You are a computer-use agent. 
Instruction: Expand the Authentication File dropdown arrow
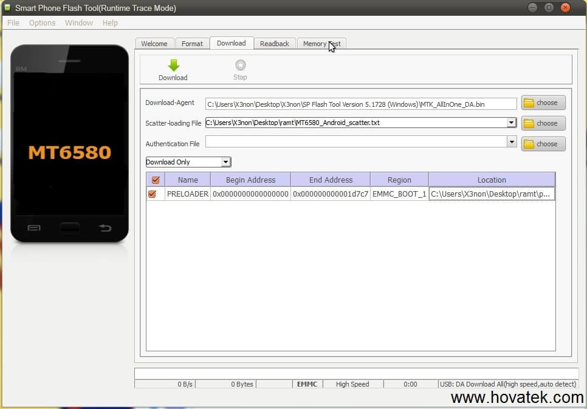tap(512, 144)
